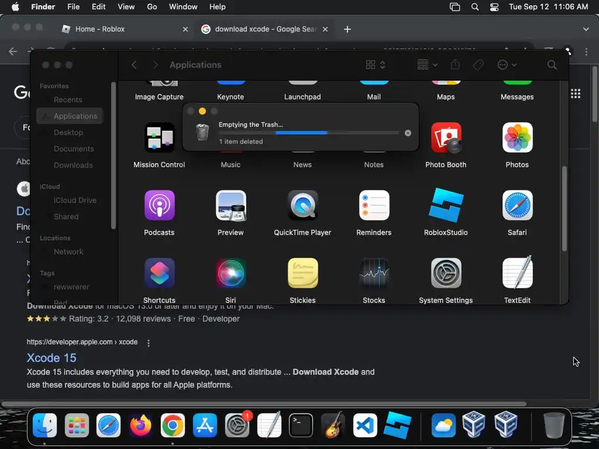Open the Help menu

pyautogui.click(x=218, y=7)
